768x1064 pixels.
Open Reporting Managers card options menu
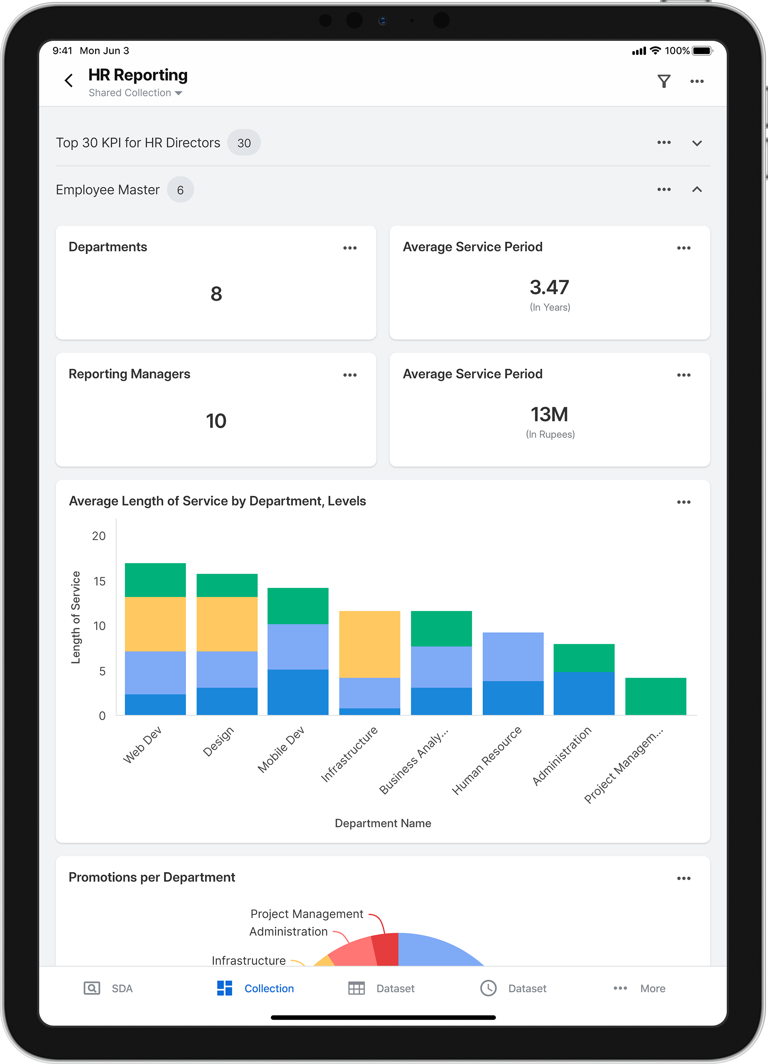(x=350, y=375)
